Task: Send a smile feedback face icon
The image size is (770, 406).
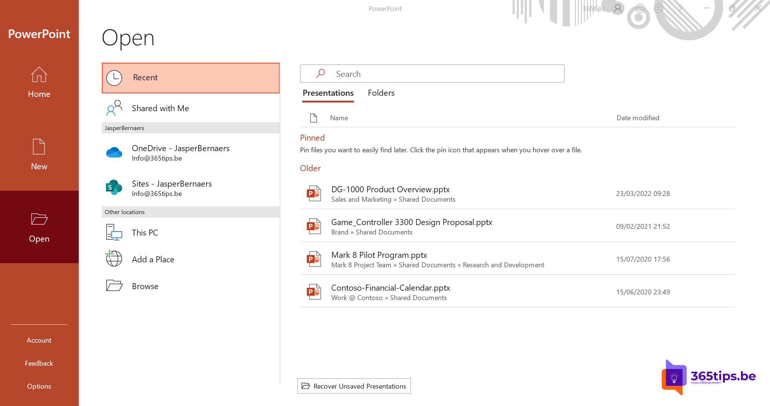Action: coord(640,8)
